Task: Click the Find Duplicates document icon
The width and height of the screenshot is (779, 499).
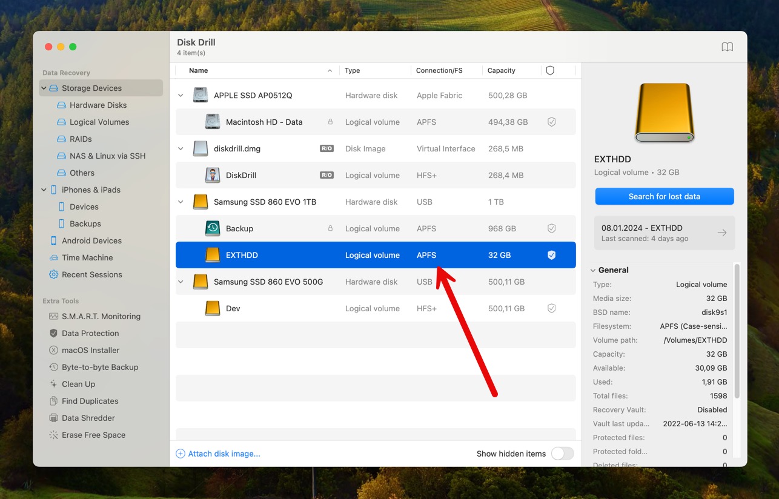Action: tap(54, 402)
